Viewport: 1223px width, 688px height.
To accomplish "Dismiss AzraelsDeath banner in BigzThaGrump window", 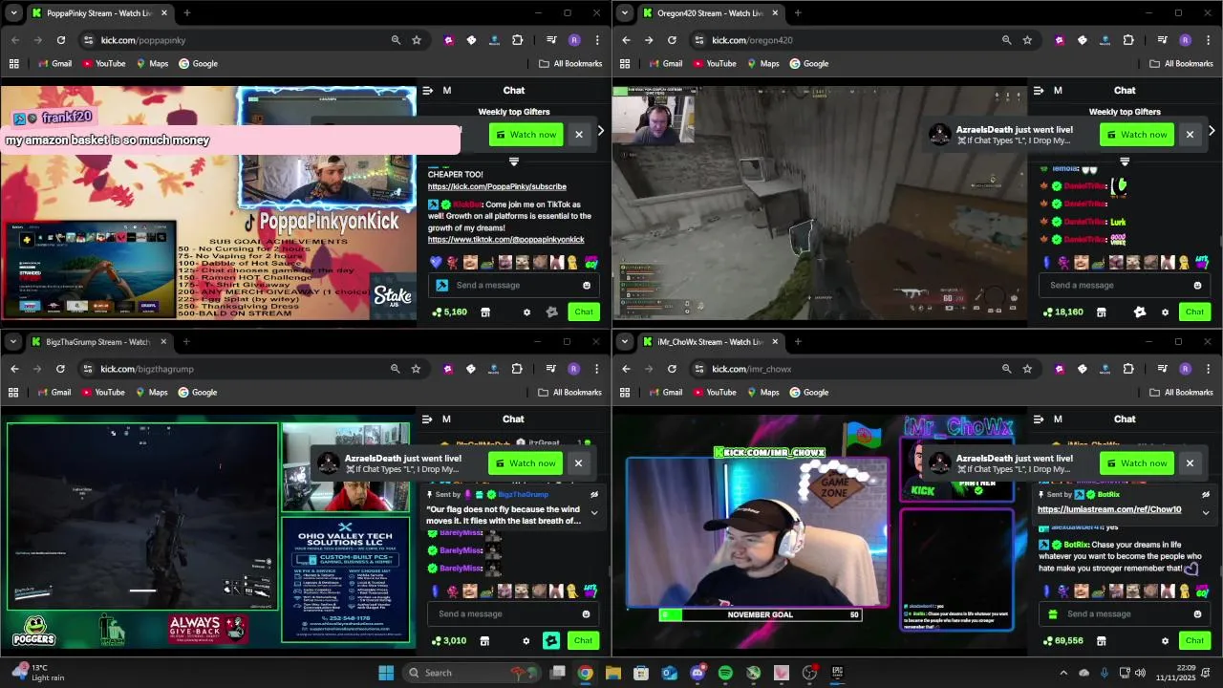I will click(578, 463).
